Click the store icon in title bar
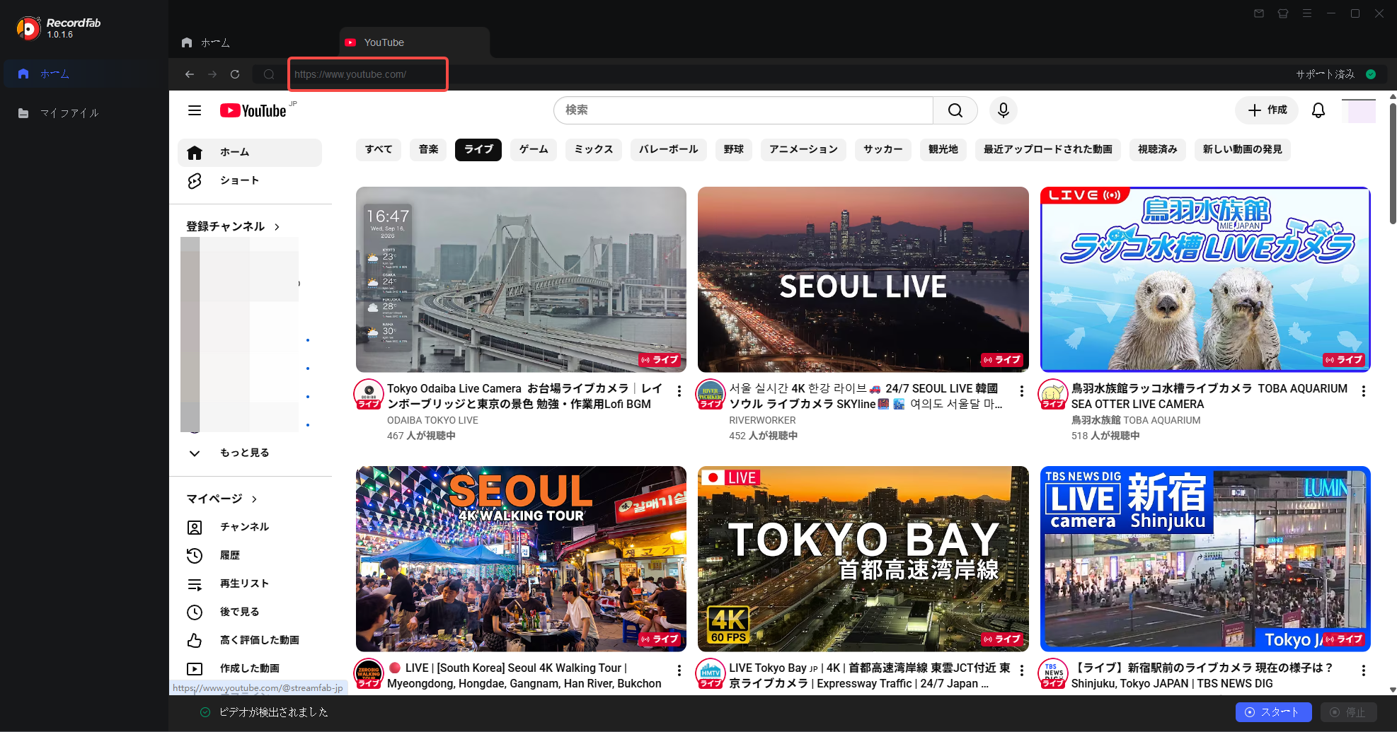This screenshot has height=732, width=1397. coord(1283,13)
